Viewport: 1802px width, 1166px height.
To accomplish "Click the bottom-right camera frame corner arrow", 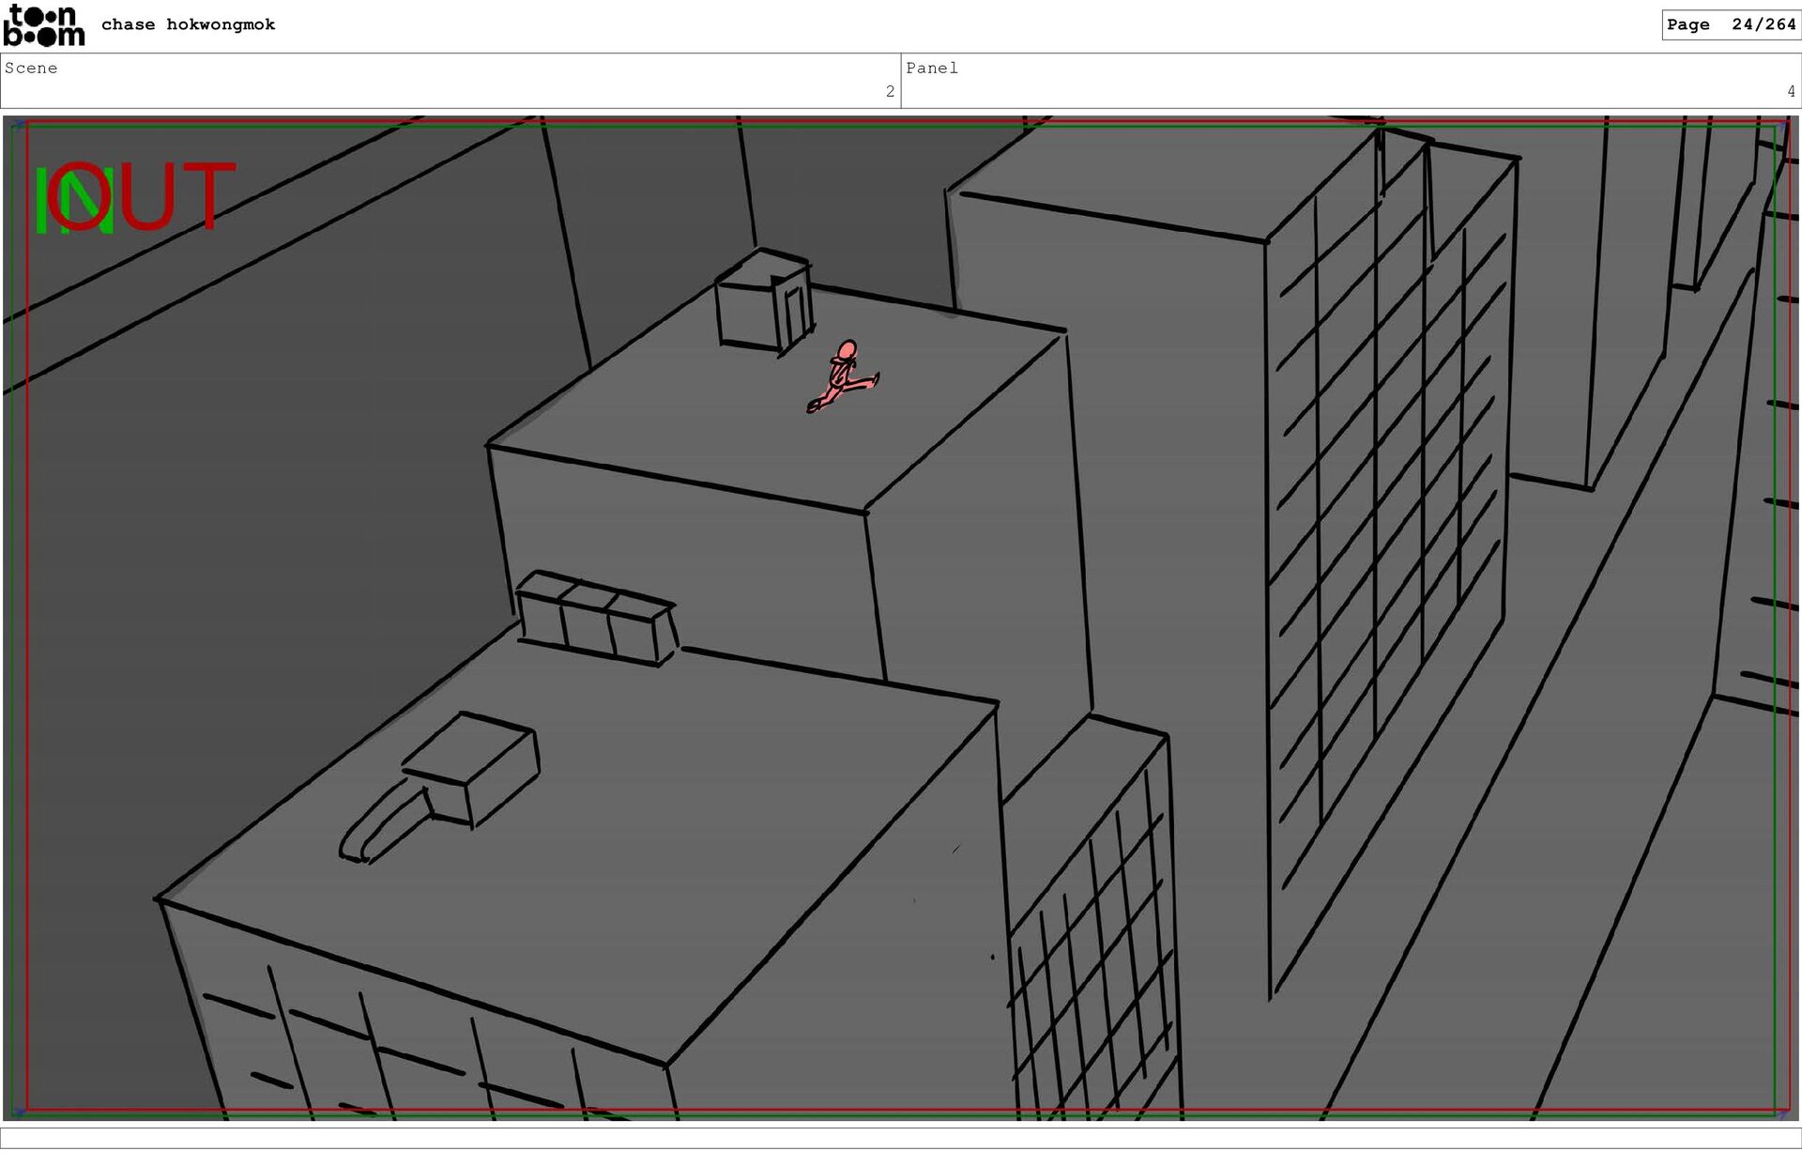I will [x=1782, y=1113].
